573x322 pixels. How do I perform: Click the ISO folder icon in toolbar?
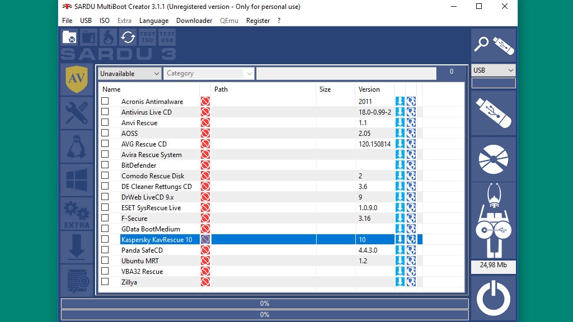pos(69,37)
